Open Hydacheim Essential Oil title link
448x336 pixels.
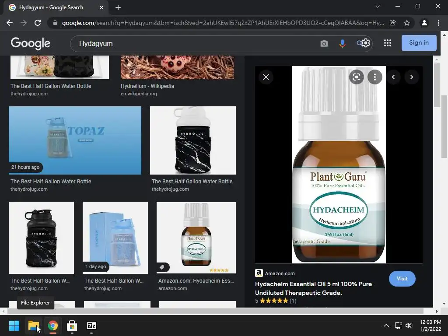[x=313, y=288]
